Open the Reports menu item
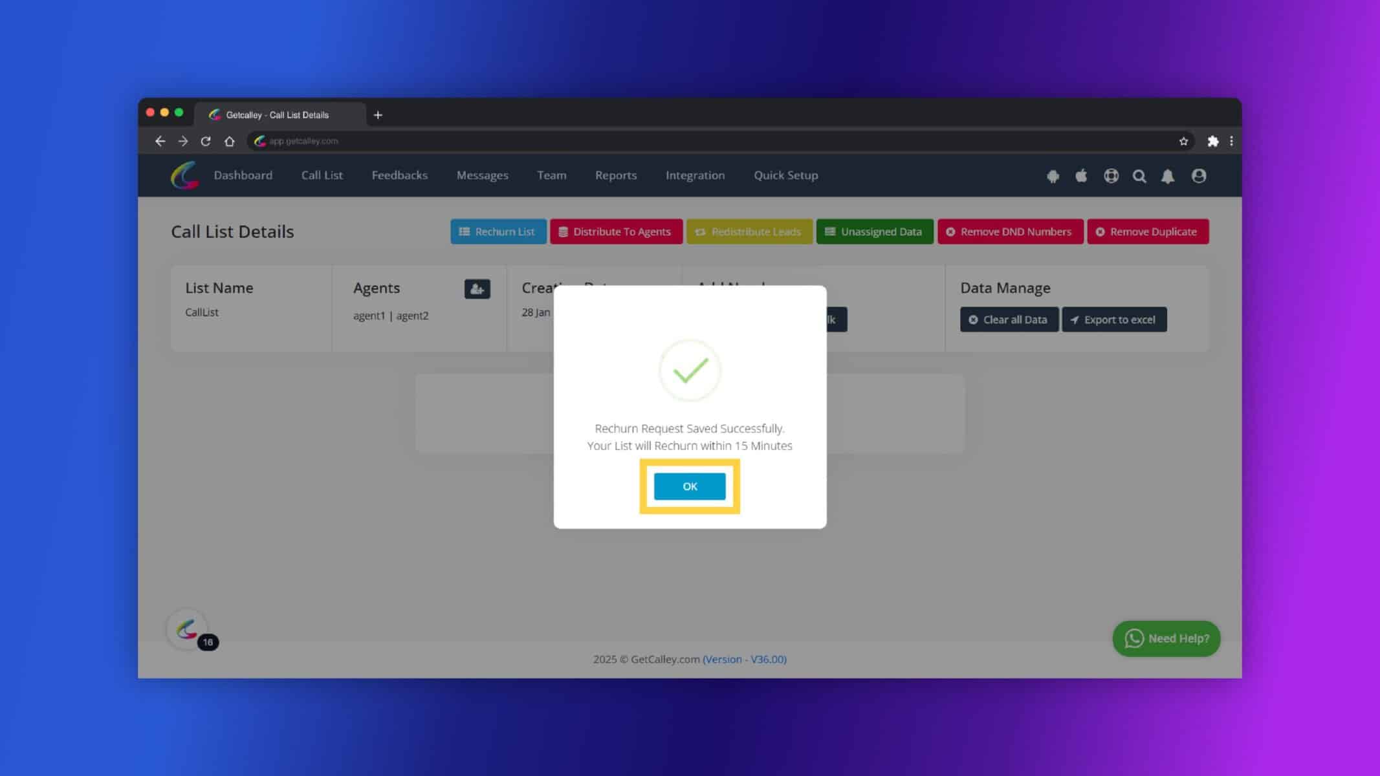Viewport: 1380px width, 776px height. [616, 175]
